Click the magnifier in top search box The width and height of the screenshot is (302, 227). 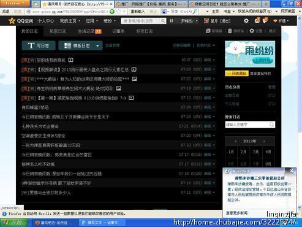click(163, 21)
